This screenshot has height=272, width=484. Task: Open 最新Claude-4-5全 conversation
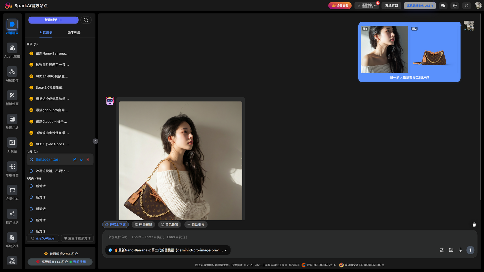click(x=60, y=122)
